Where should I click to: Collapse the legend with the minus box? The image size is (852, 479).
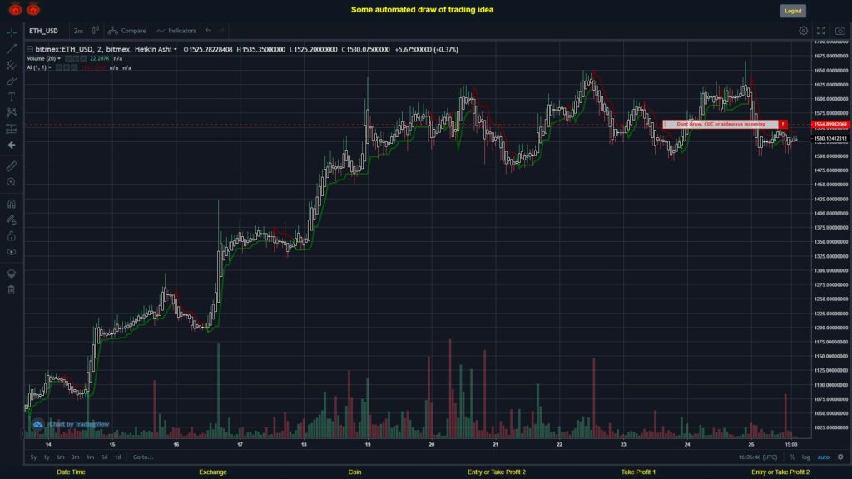[30, 49]
